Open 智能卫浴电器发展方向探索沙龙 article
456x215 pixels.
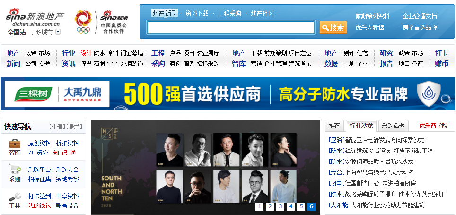click(385, 140)
